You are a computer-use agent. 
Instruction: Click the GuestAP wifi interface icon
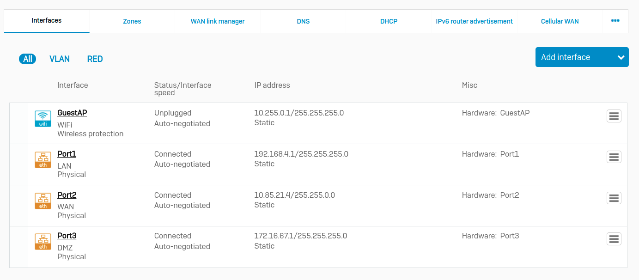43,119
